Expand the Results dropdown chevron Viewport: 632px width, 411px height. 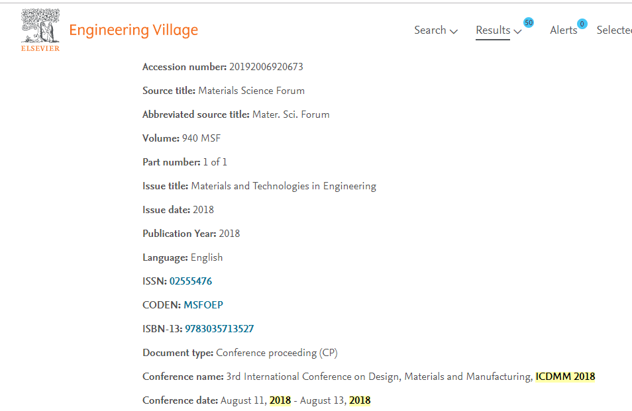[x=518, y=31]
